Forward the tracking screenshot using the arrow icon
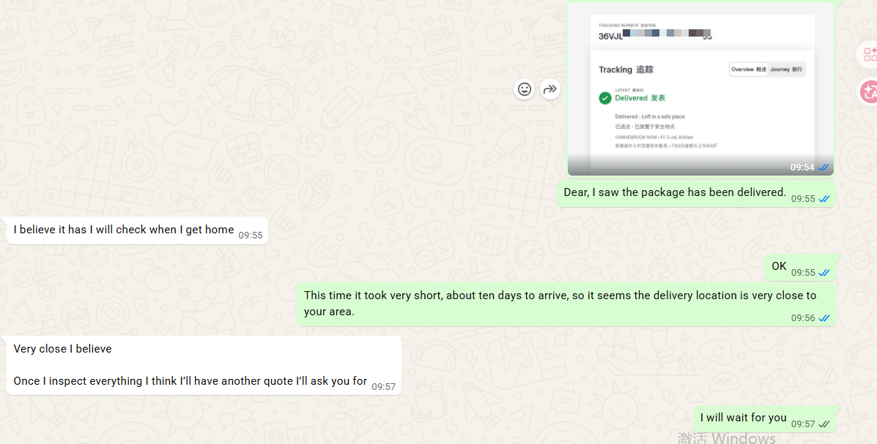The height and width of the screenshot is (444, 877). [550, 89]
